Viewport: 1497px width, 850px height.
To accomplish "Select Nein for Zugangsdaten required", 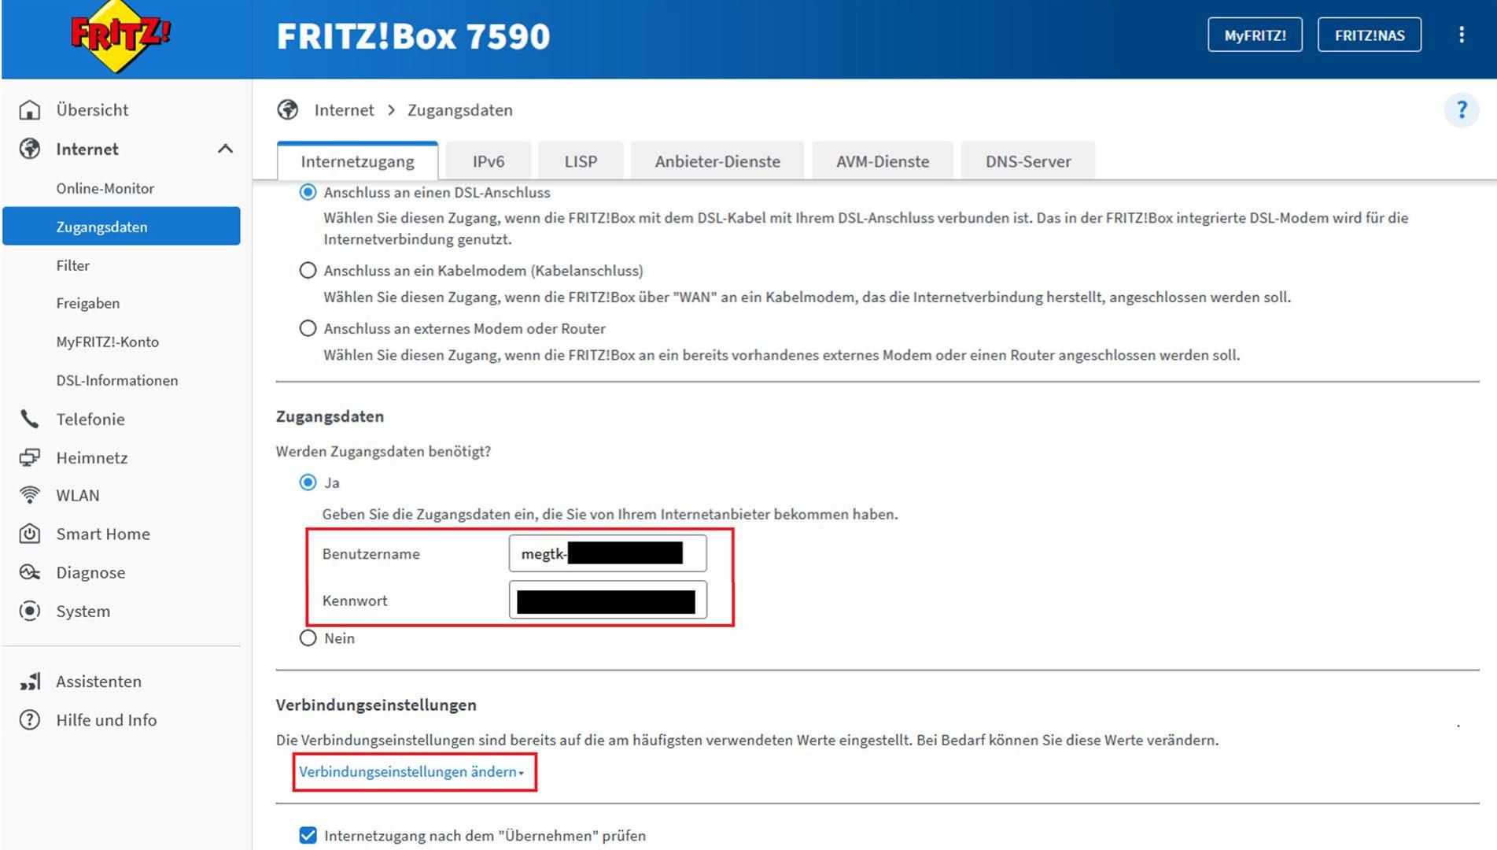I will (308, 638).
